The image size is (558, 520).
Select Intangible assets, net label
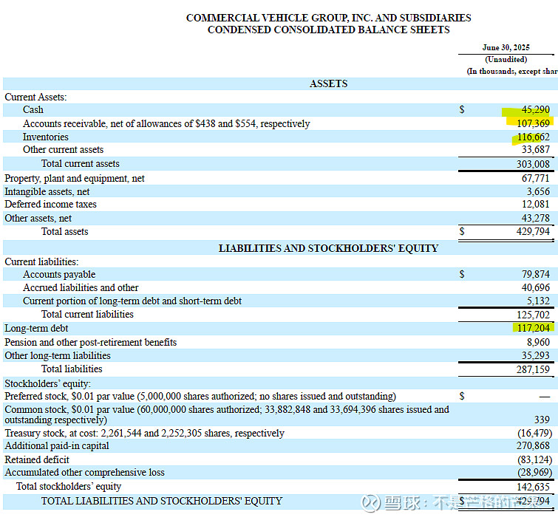click(x=47, y=192)
